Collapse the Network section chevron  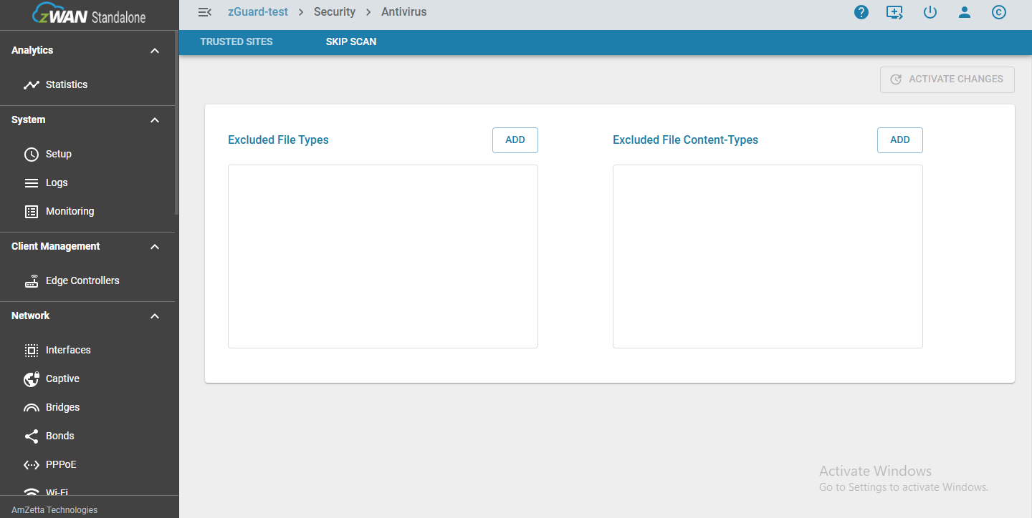(x=155, y=316)
